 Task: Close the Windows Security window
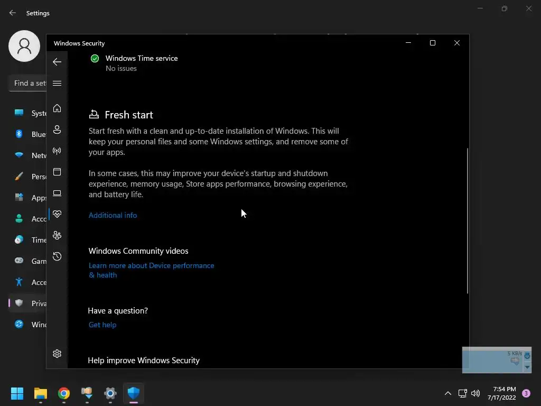457,43
